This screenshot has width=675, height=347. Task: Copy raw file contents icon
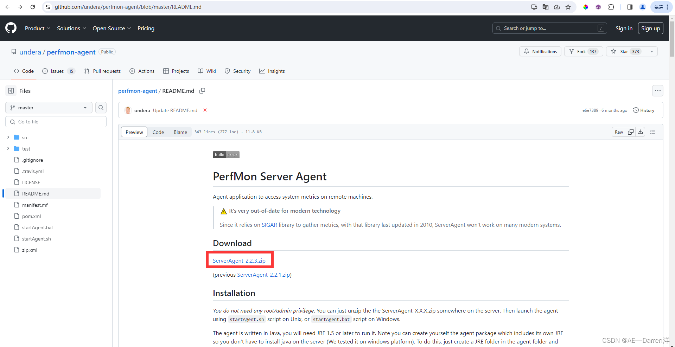tap(631, 132)
